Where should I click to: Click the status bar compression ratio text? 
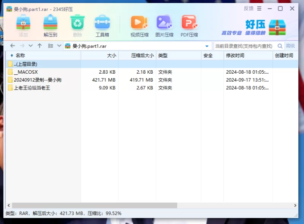click(x=104, y=213)
